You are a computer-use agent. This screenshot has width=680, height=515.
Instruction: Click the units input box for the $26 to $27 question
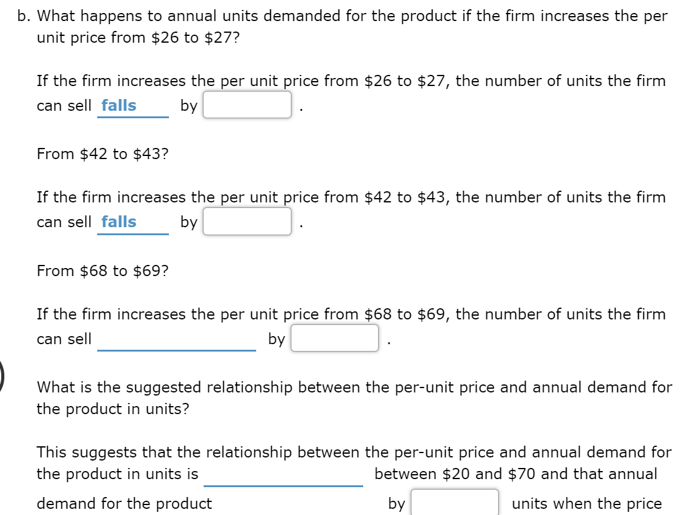(x=246, y=105)
